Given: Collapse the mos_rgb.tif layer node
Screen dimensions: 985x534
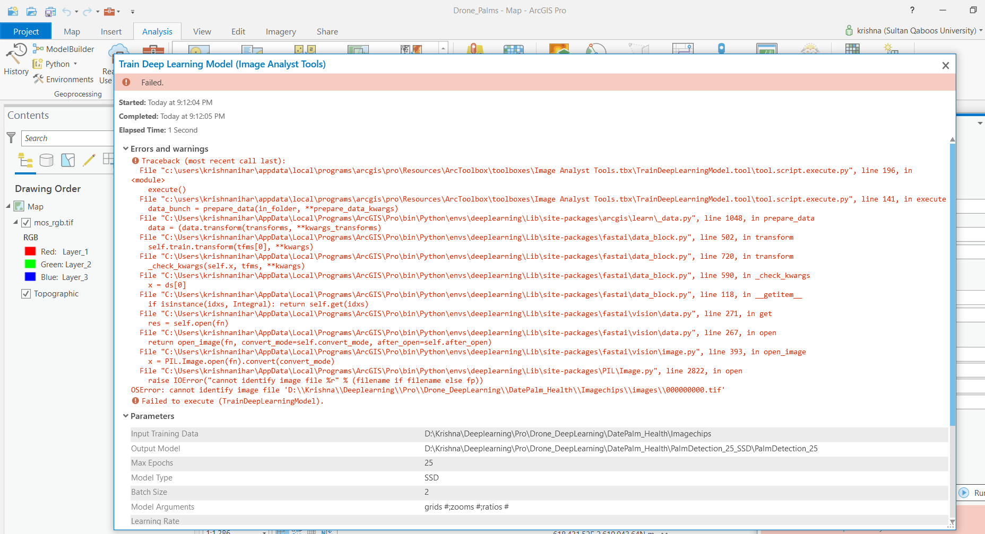Looking at the screenshot, I should 15,222.
